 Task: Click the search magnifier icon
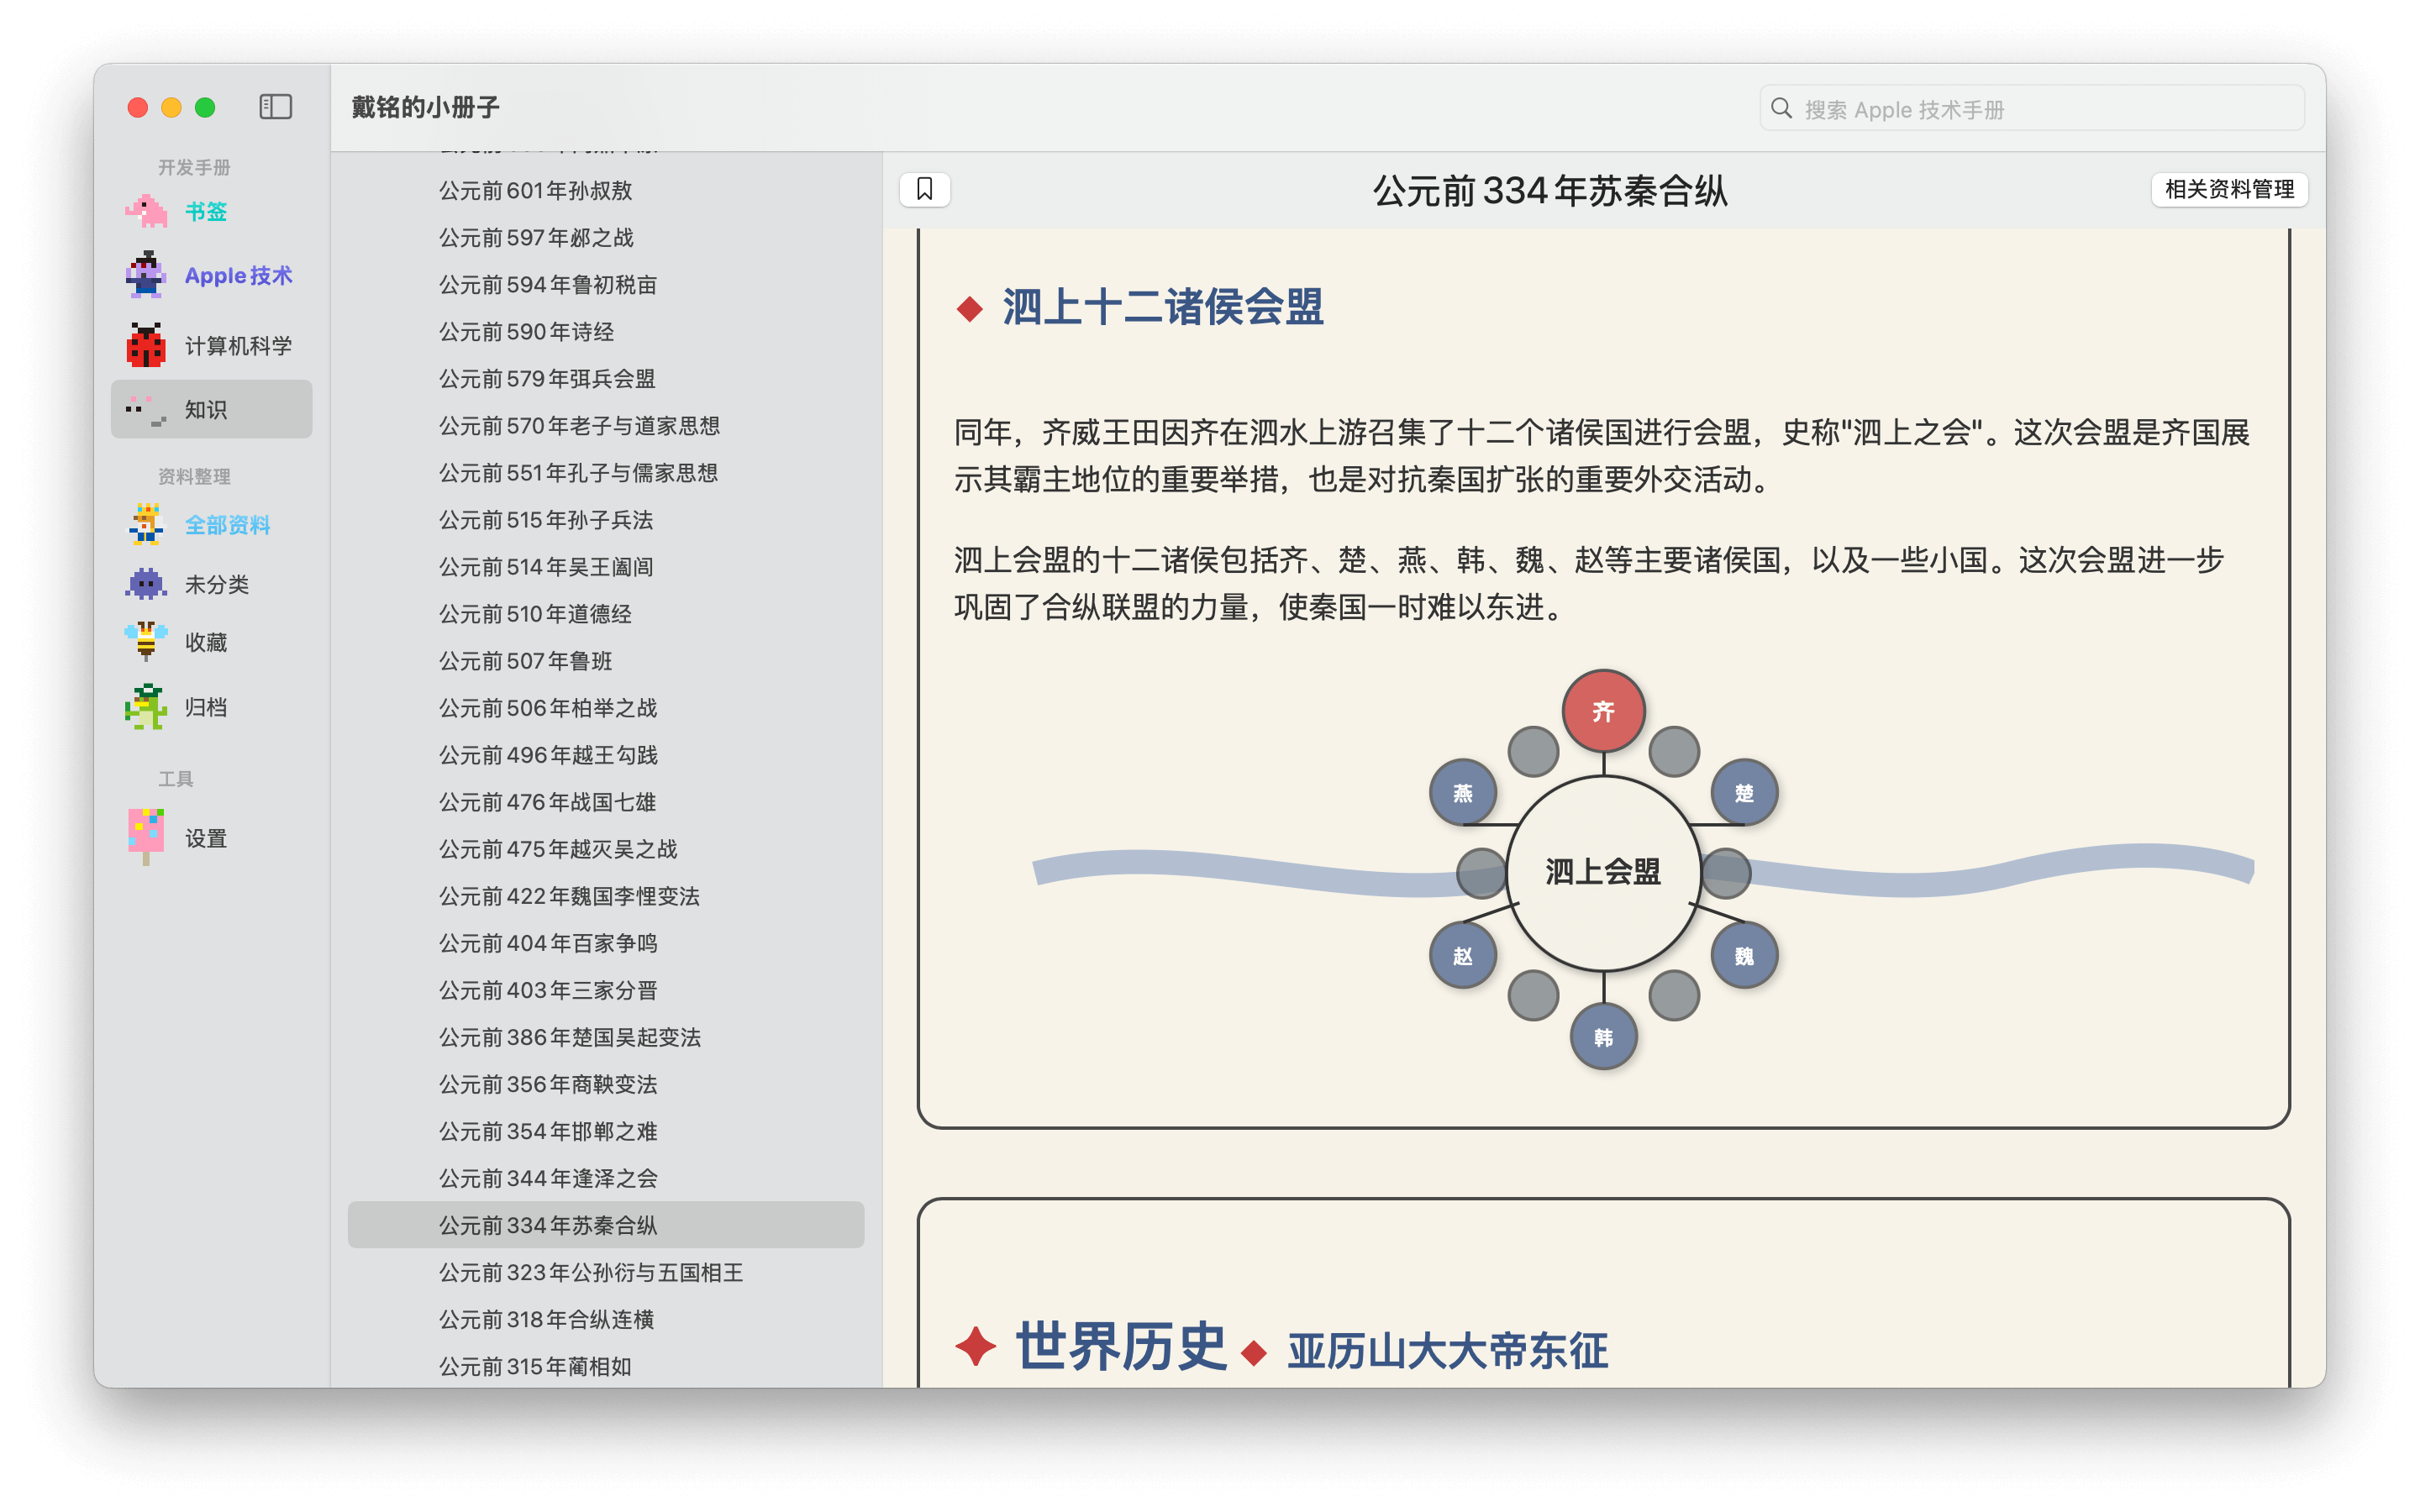coord(1781,108)
